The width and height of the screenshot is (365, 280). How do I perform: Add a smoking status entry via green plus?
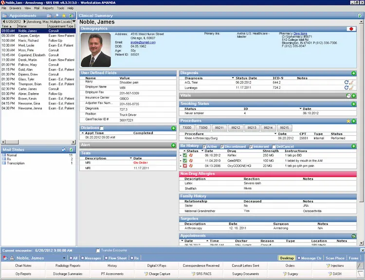click(x=354, y=104)
